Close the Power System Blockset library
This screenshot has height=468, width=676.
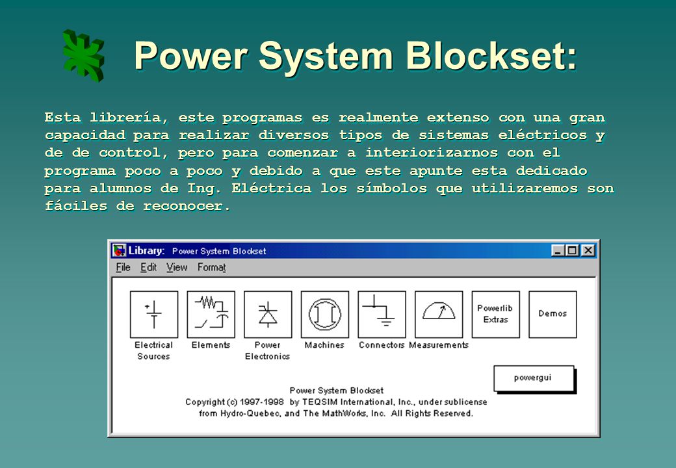point(588,250)
